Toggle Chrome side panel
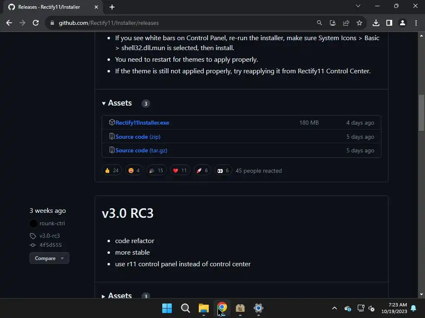 389,23
